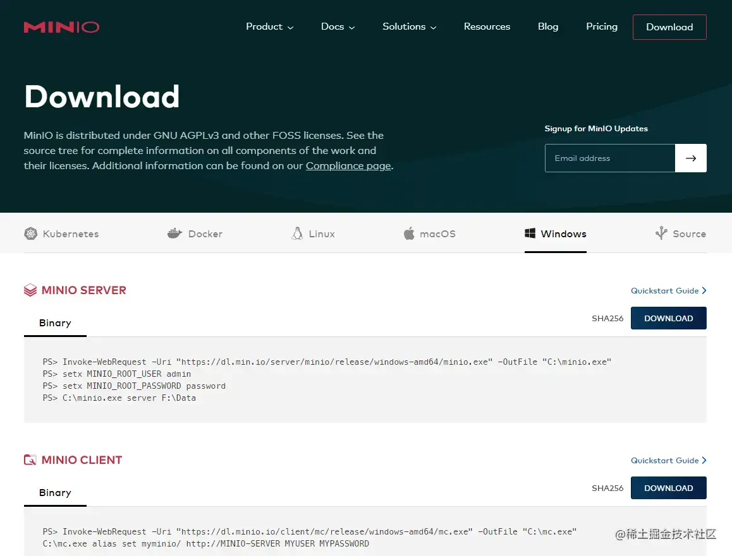Click the Invoke-WebRequest mc.exe command line

[310, 531]
